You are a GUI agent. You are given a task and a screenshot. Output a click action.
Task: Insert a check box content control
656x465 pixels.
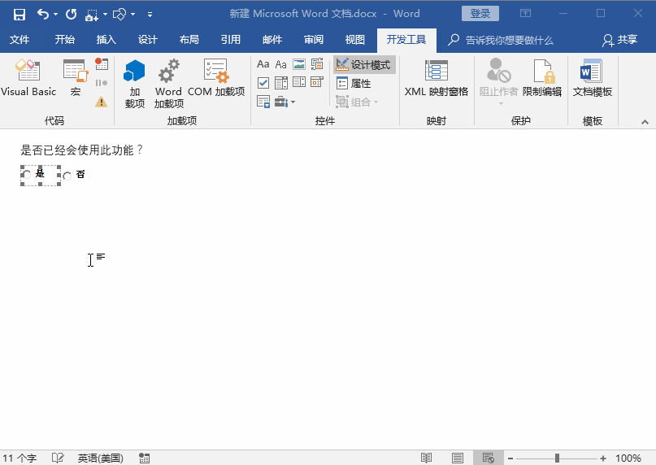(263, 83)
